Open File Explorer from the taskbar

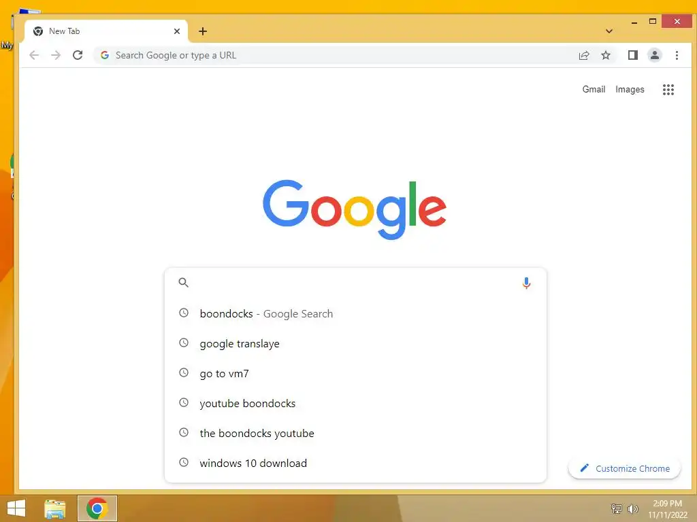coord(55,508)
